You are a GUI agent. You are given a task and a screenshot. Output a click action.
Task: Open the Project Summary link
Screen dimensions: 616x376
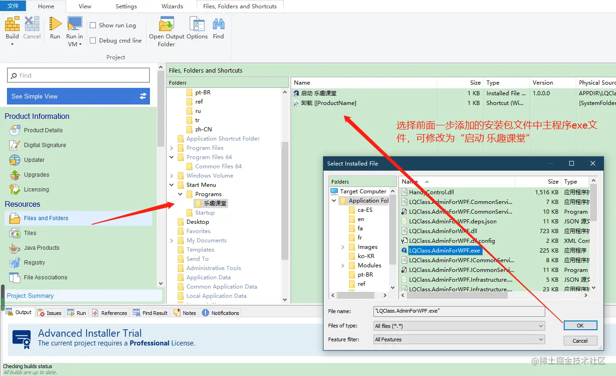click(x=31, y=296)
